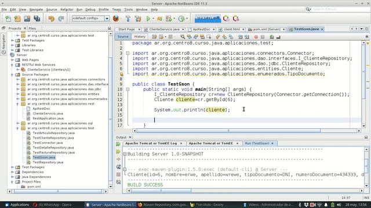371x208 pixels.
Task: Switch to ClienteServicio.java tab
Action: [x=164, y=29]
